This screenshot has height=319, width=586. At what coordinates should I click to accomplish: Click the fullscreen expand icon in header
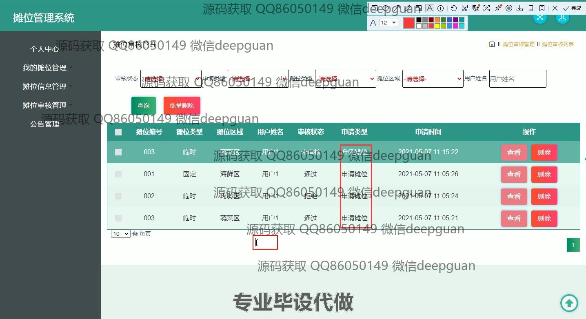tap(540, 18)
